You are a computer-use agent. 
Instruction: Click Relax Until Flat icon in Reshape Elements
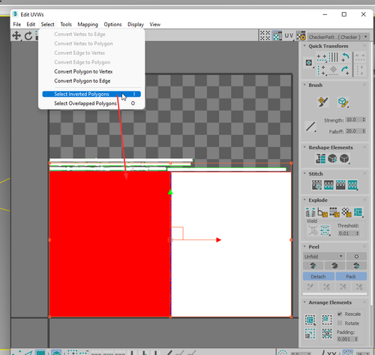tap(332, 158)
